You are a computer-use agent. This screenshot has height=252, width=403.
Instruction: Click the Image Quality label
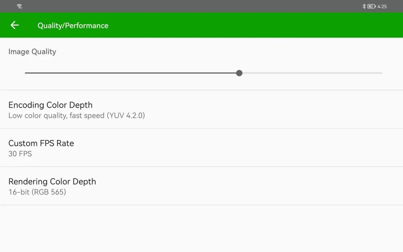(x=32, y=52)
